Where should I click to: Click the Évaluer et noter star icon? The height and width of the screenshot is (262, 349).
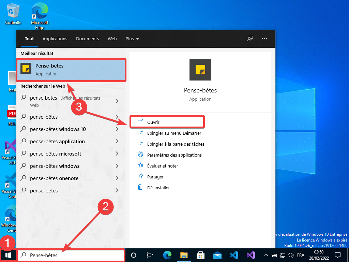[140, 165]
